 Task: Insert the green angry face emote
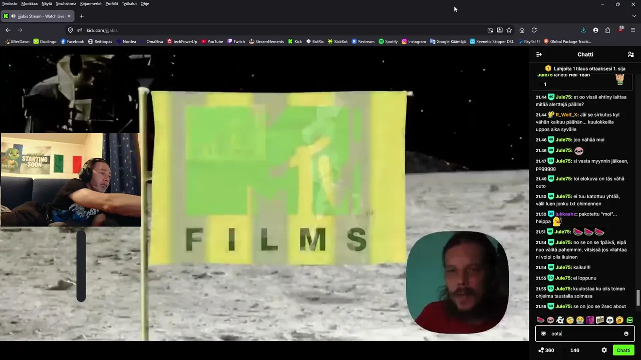coord(629,320)
